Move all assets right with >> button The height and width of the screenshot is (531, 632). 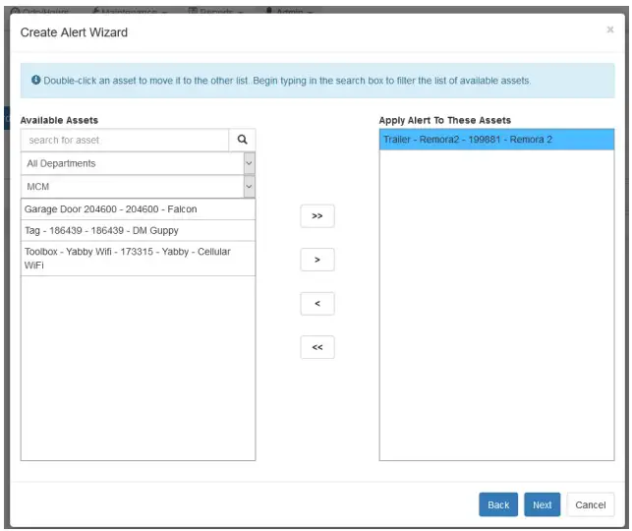pyautogui.click(x=317, y=216)
